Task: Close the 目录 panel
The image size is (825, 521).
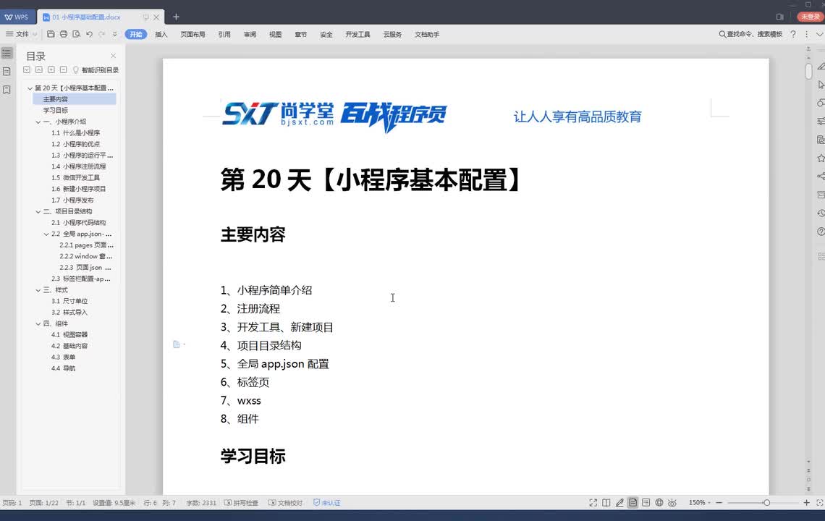Action: pyautogui.click(x=113, y=56)
